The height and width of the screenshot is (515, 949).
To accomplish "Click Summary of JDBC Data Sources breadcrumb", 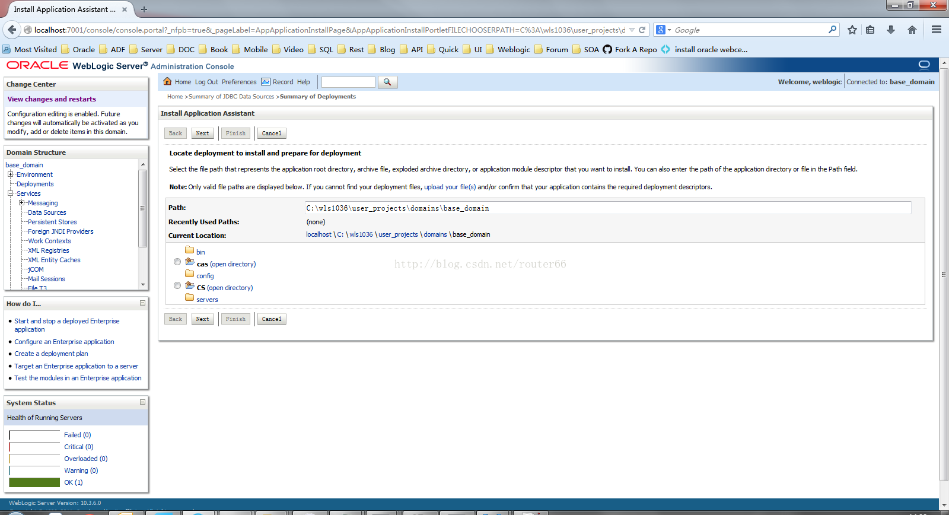I will [231, 97].
